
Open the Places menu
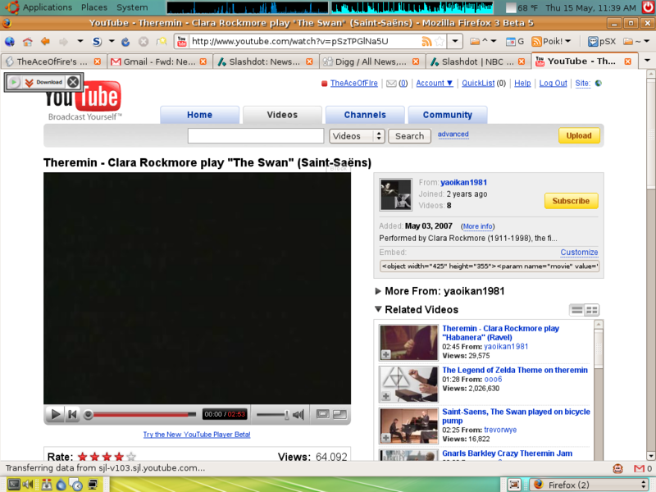(94, 7)
